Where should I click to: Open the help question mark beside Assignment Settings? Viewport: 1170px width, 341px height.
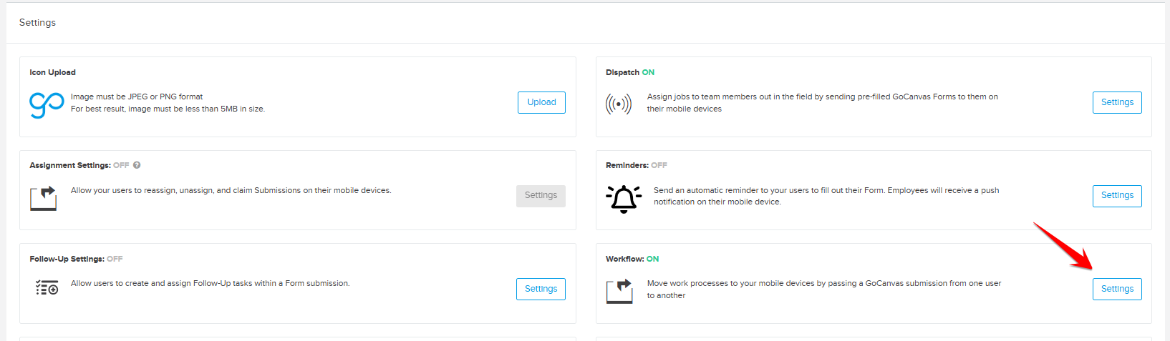(137, 165)
